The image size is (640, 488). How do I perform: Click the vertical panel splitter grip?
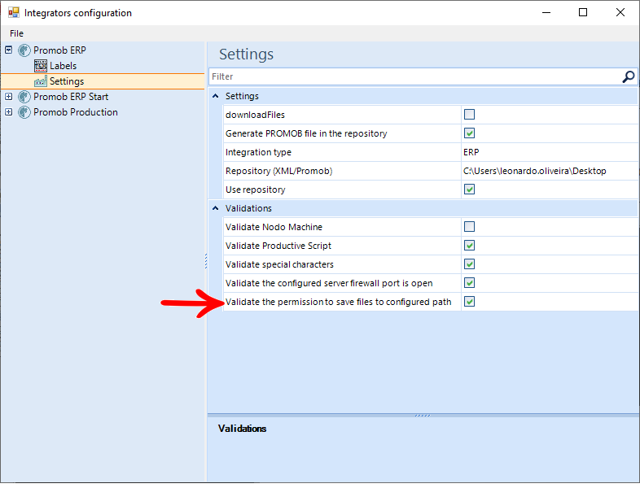206,261
